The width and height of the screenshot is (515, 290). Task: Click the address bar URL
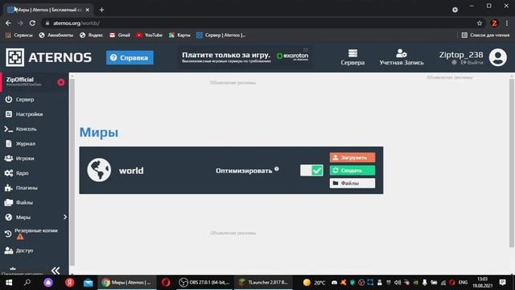[76, 23]
